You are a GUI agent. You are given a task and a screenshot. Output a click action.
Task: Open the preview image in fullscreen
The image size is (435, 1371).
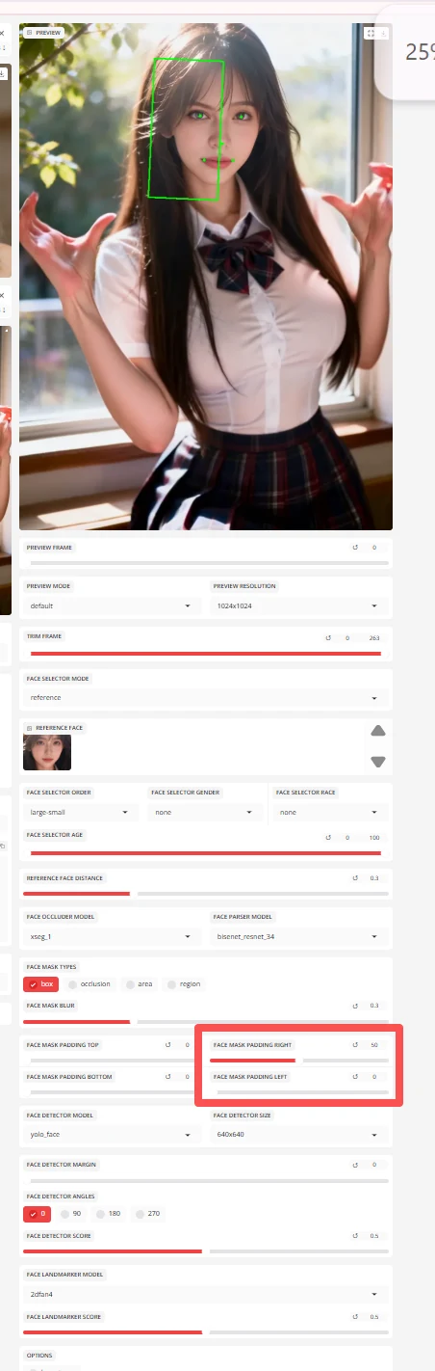coord(371,32)
